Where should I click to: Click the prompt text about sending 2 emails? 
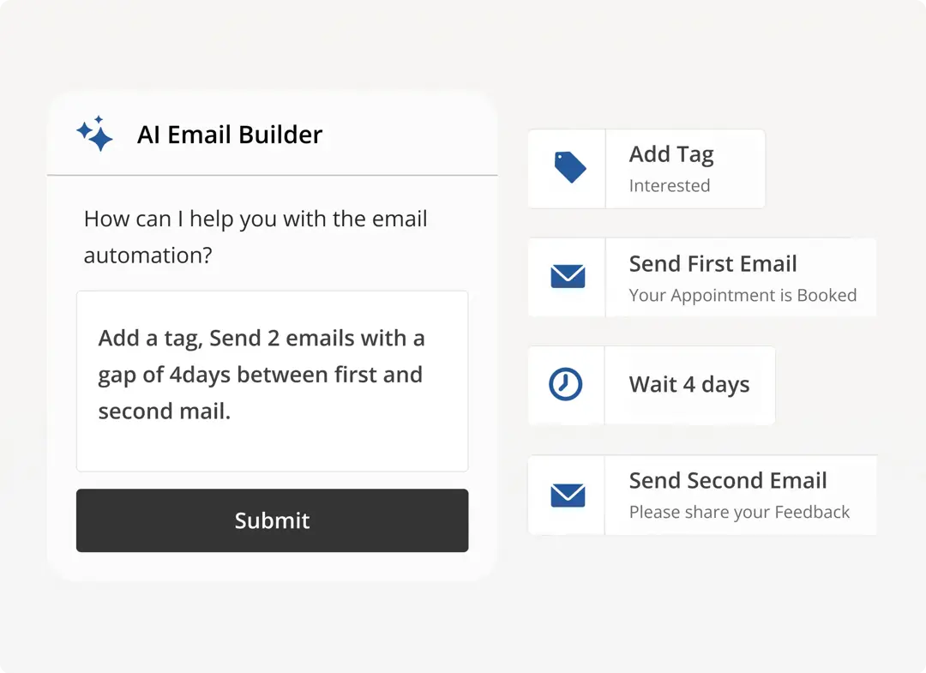coord(262,375)
